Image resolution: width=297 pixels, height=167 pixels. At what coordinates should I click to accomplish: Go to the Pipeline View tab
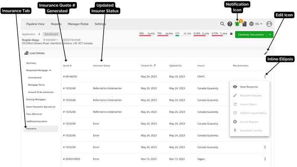pos(35,24)
